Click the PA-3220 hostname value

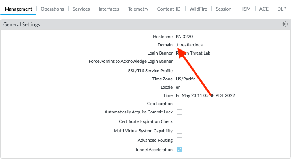[185, 37]
